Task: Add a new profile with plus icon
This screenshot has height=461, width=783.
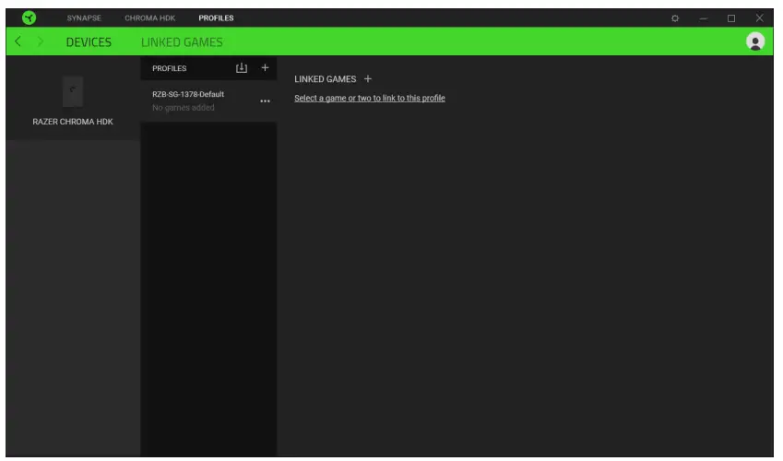Action: pyautogui.click(x=265, y=67)
